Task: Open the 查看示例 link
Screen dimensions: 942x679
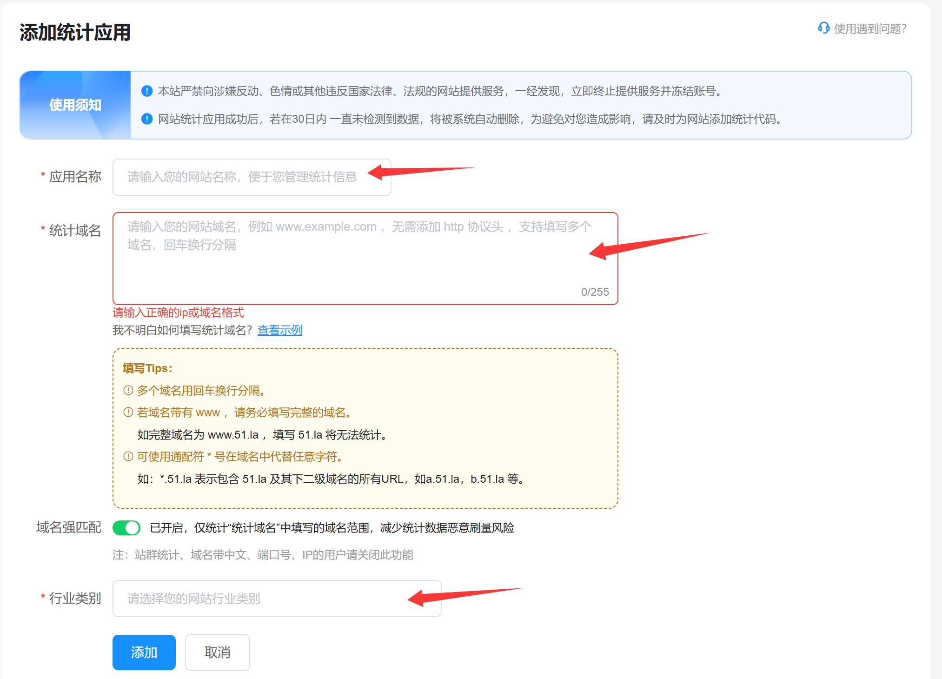Action: click(279, 330)
